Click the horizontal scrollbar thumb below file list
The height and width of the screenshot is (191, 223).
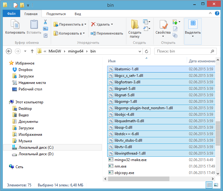coord(139,179)
